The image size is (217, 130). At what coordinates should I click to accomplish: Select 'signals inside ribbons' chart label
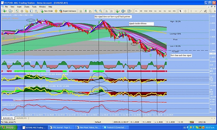tap(141, 24)
